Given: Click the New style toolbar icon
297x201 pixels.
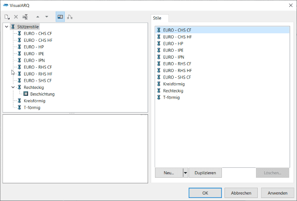Looking at the screenshot, I should (7, 17).
